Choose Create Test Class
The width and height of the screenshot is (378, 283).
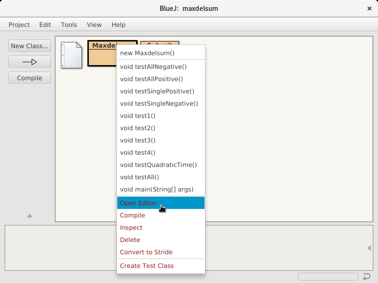tap(161, 266)
